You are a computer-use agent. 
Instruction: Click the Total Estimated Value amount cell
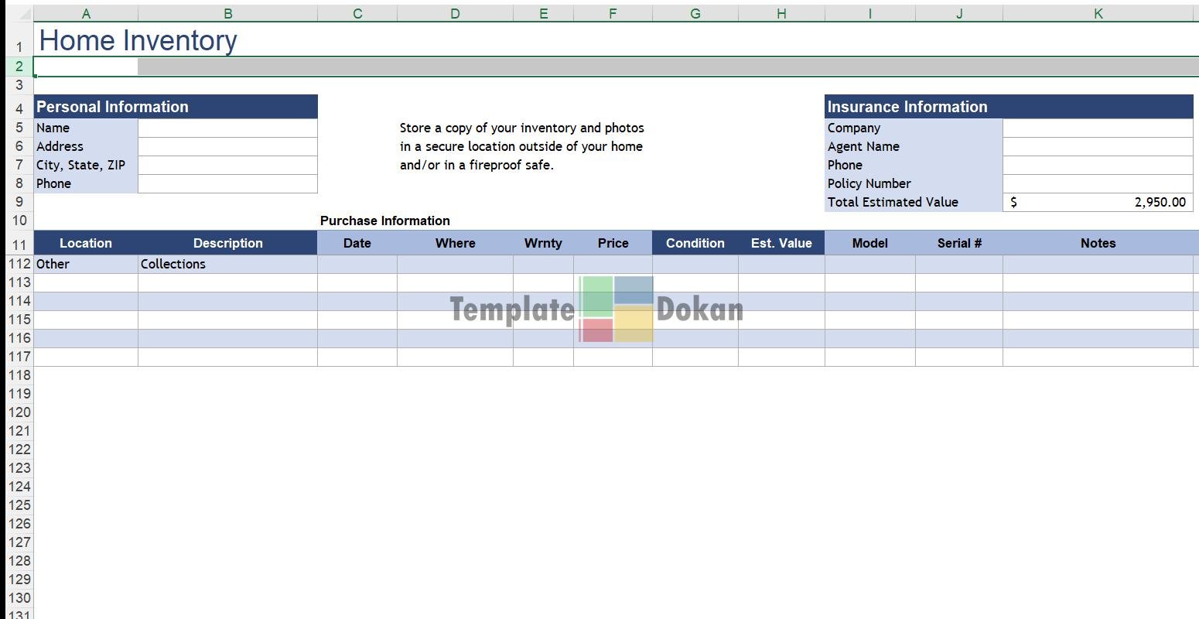[x=1097, y=202]
